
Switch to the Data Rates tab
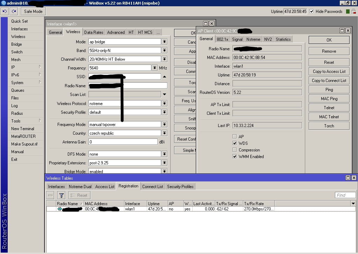pyautogui.click(x=94, y=32)
